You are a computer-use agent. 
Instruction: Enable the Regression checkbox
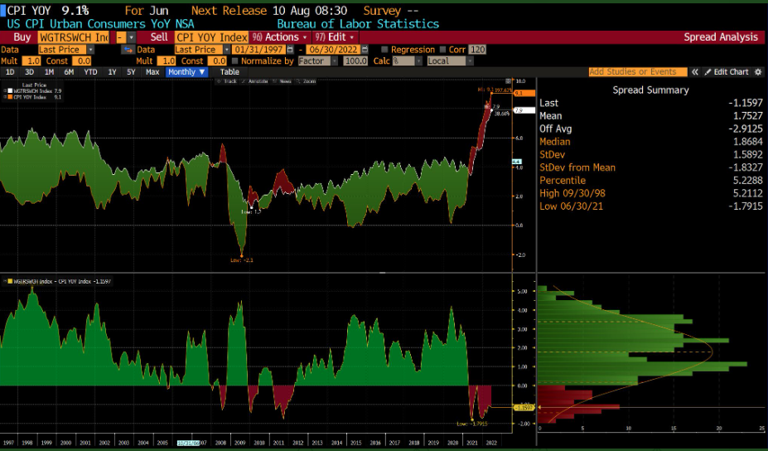click(x=384, y=50)
